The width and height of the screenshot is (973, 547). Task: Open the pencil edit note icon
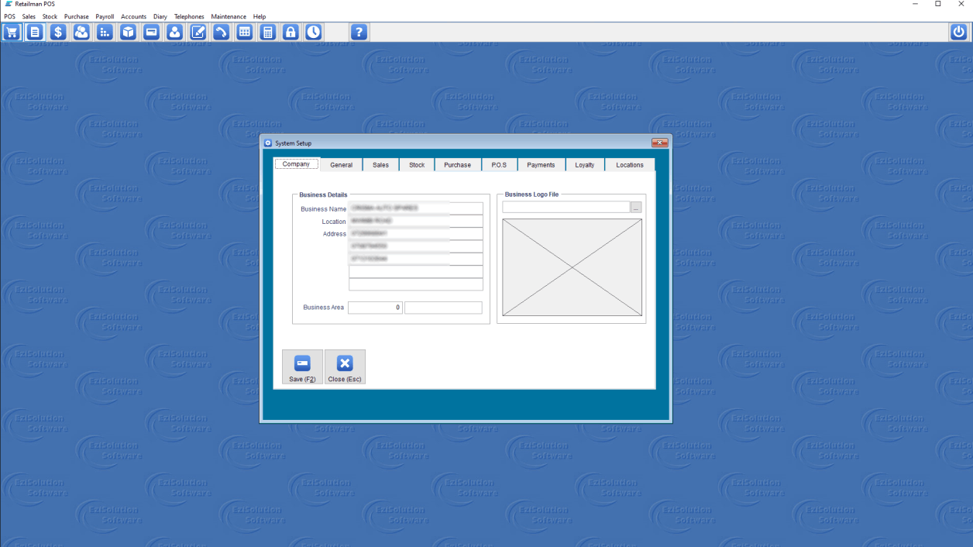pyautogui.click(x=198, y=32)
